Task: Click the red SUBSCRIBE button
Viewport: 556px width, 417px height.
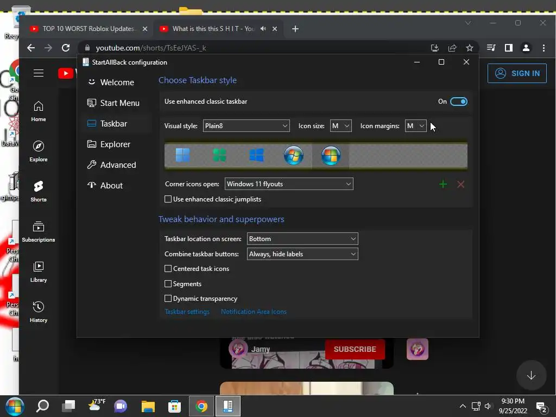Action: pos(355,349)
